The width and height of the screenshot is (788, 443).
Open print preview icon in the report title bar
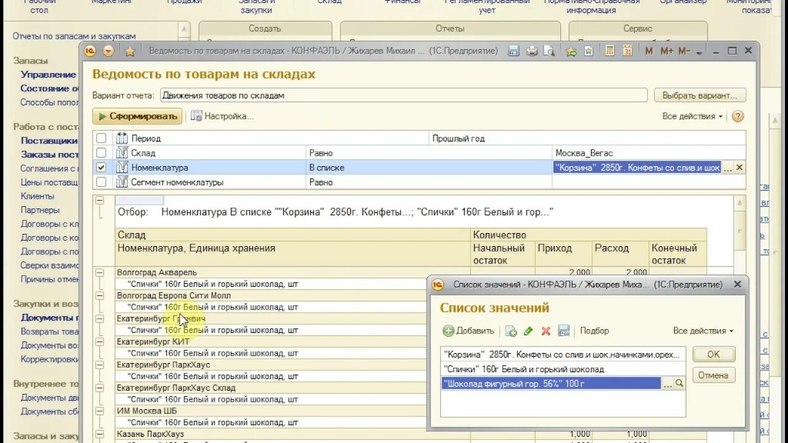point(549,52)
